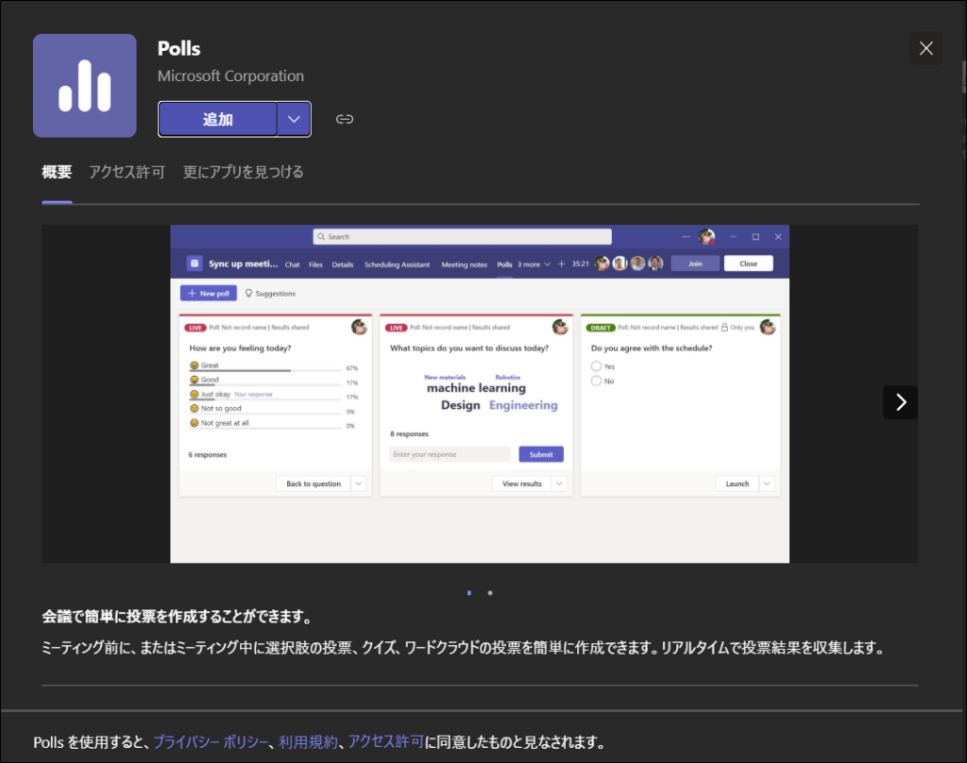The image size is (967, 763).
Task: Click the Engineering word in word cloud
Action: click(523, 405)
